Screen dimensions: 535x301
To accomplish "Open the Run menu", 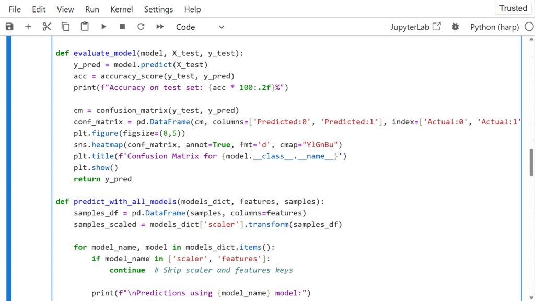I will [x=92, y=9].
